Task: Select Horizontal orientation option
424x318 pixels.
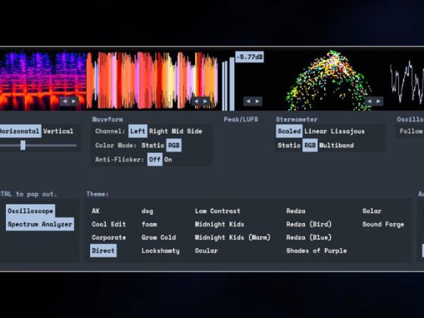Action: click(20, 131)
